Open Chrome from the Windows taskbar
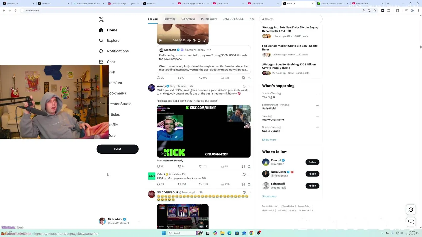Viewport: 422px width, 237px height. [x=251, y=233]
